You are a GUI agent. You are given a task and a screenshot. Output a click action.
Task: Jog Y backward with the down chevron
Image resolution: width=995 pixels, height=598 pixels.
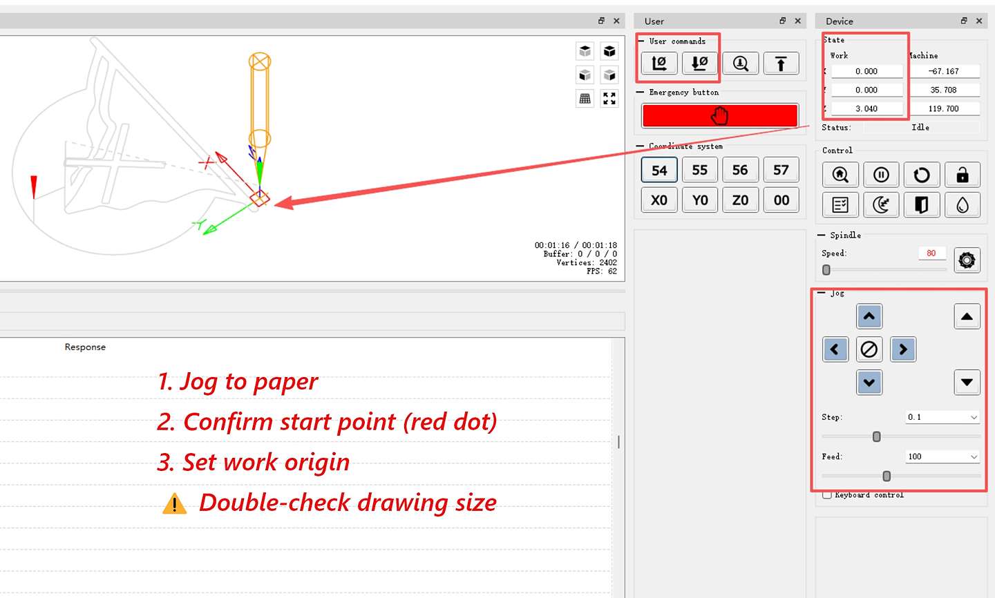tap(869, 383)
